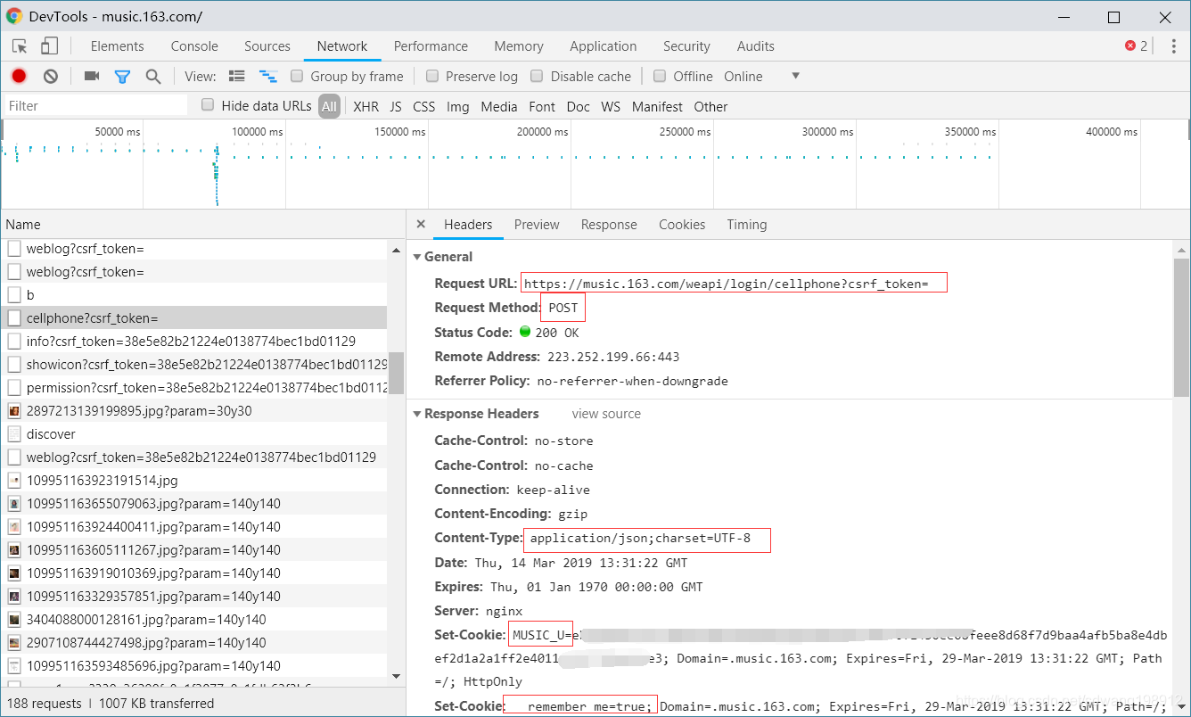Show the Response tab of request
The height and width of the screenshot is (717, 1191).
[x=609, y=225]
